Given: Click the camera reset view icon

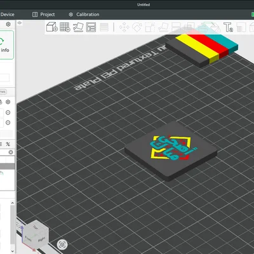Looking at the screenshot, I should 62,245.
